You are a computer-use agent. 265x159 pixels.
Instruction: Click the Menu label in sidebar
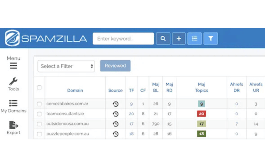14,58
